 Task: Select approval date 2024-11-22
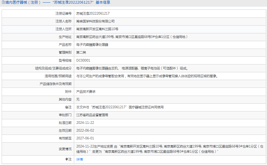click(85, 123)
